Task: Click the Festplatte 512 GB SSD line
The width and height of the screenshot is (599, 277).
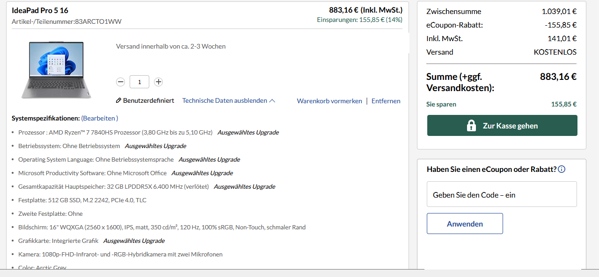Action: pos(82,200)
